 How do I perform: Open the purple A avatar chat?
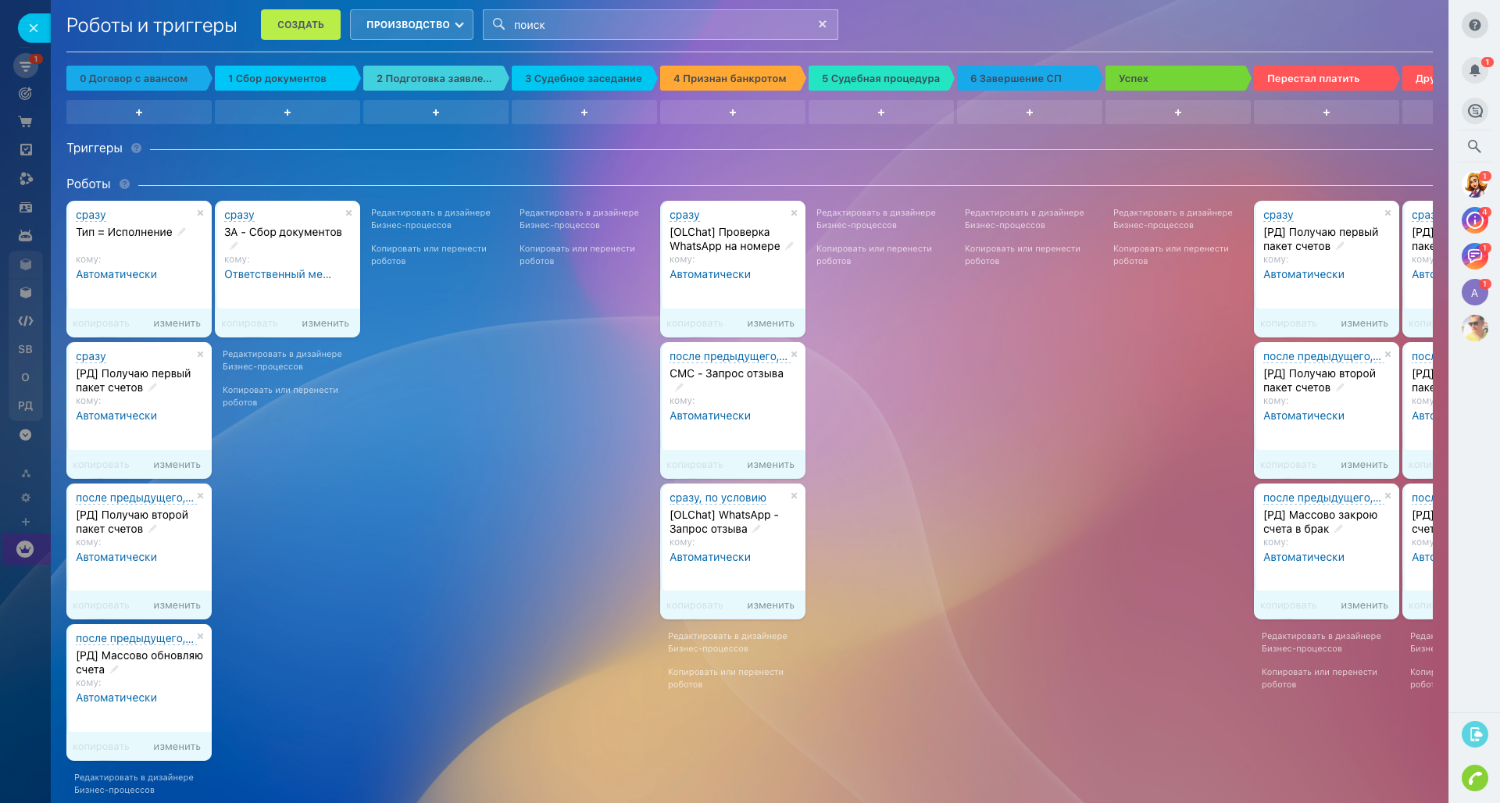pyautogui.click(x=1475, y=293)
